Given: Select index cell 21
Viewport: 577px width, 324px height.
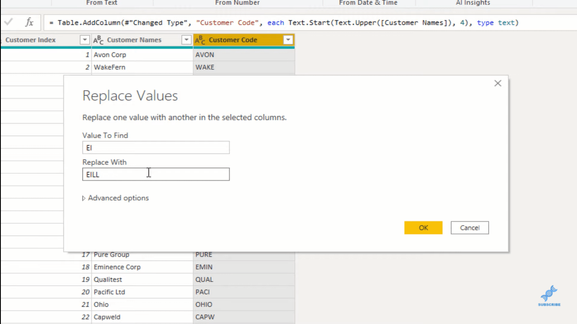Looking at the screenshot, I should (x=46, y=305).
